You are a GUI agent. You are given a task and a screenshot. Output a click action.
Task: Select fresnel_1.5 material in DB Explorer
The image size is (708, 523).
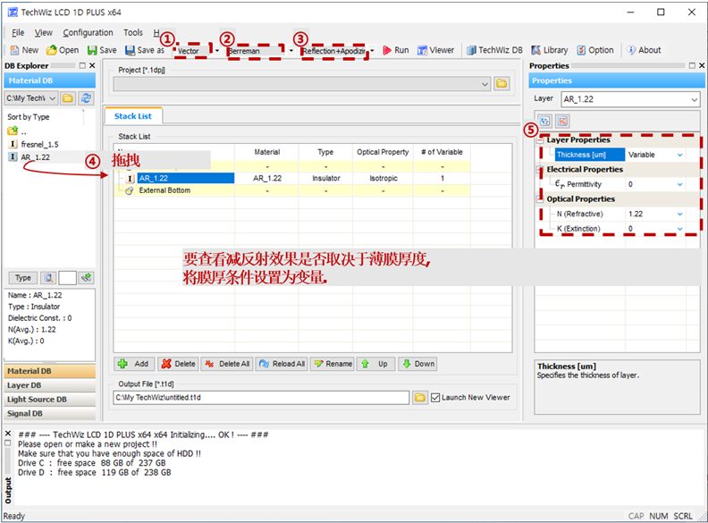(39, 145)
